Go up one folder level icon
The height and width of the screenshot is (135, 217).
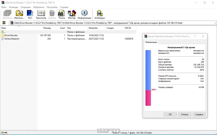(4, 23)
